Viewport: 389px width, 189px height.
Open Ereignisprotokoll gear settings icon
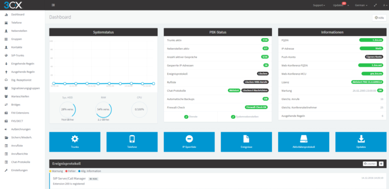click(381, 163)
